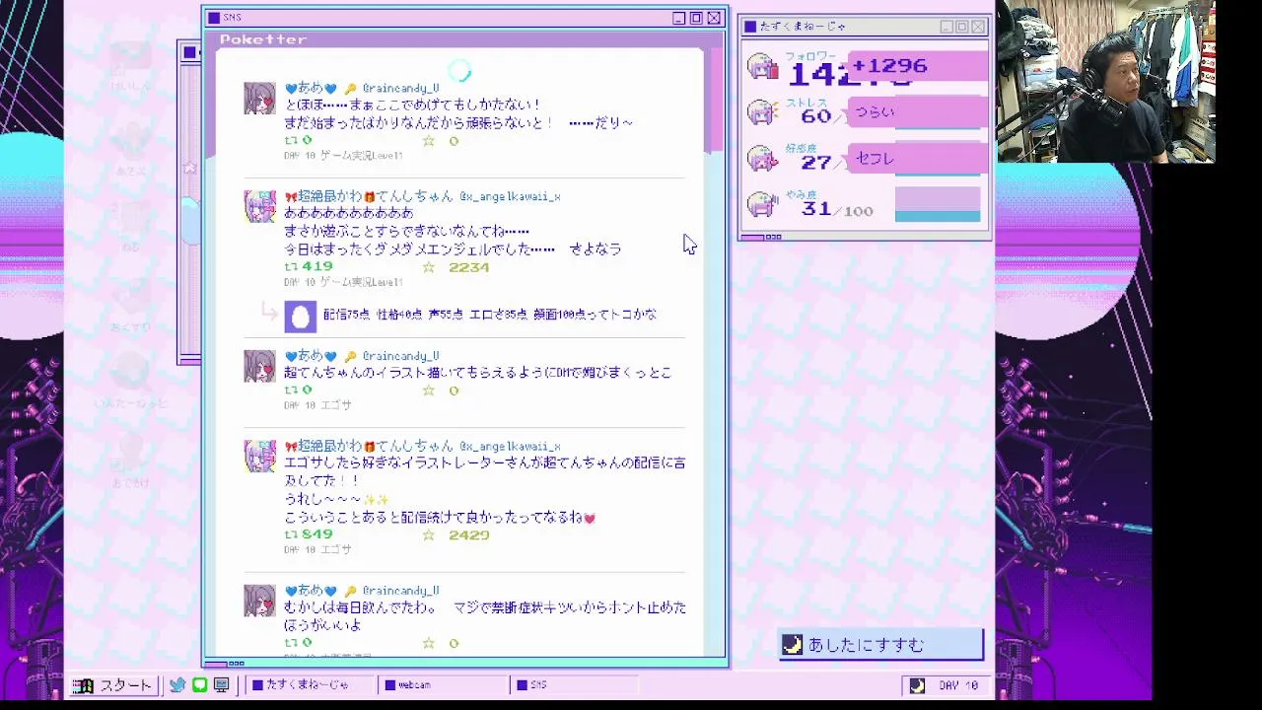
Task: Click the star icon beside 2429
Action: click(x=428, y=534)
